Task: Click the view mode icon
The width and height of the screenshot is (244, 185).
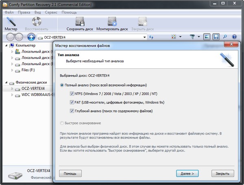Action: coord(174,37)
